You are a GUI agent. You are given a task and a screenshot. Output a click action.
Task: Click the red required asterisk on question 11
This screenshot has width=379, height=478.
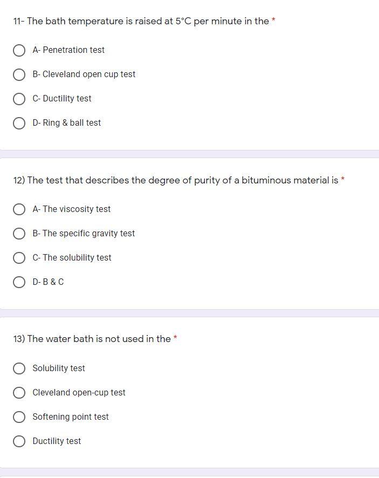[273, 21]
